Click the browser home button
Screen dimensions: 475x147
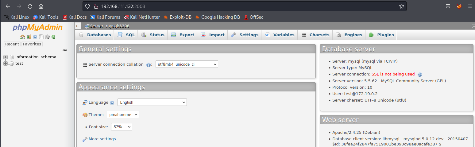(41, 6)
